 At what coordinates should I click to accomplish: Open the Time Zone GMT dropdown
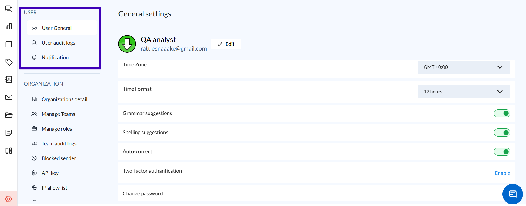(x=463, y=67)
